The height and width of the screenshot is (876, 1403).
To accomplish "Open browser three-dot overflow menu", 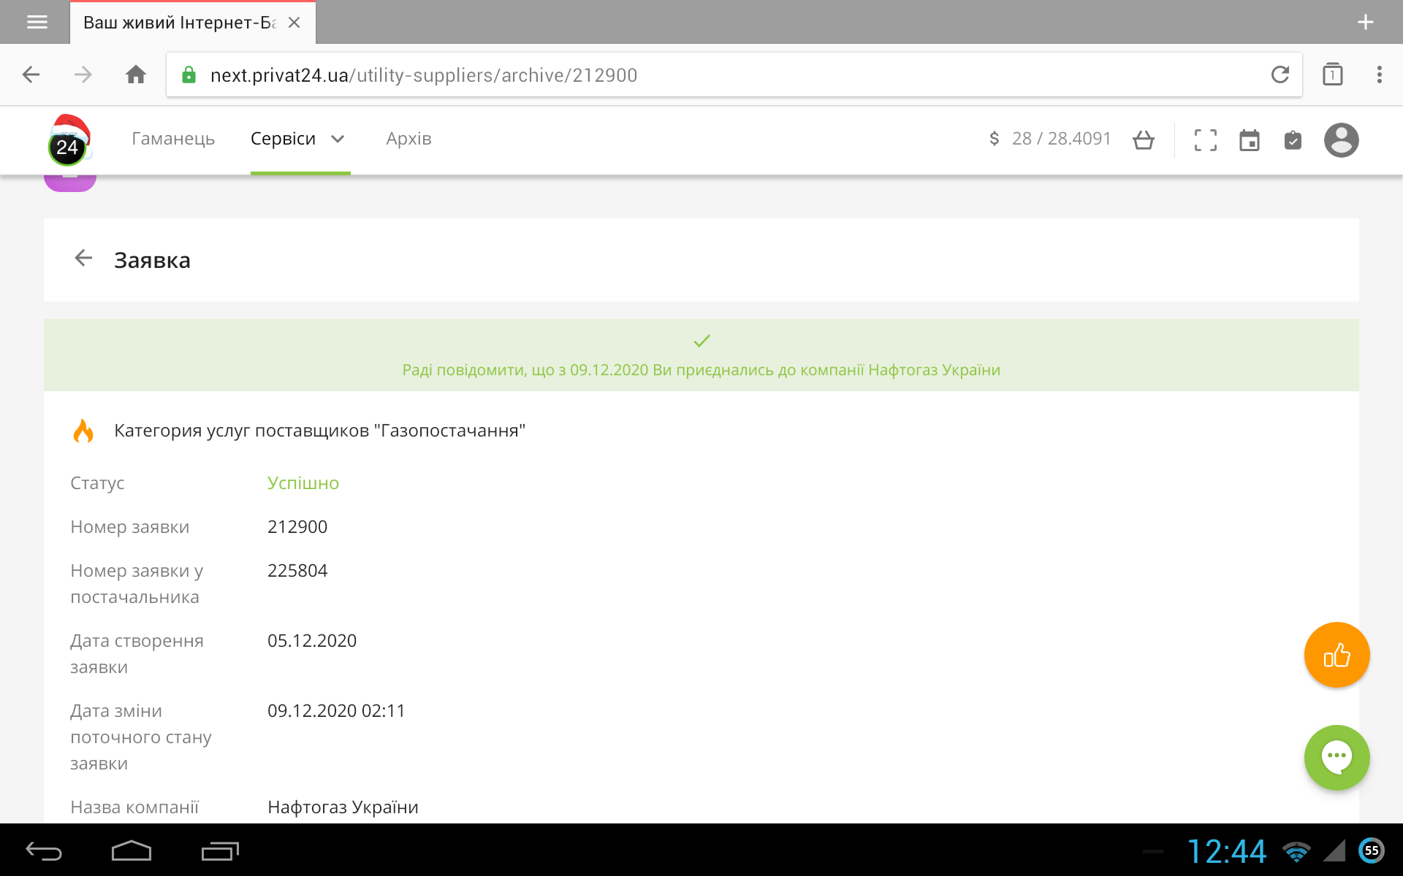I will point(1379,74).
